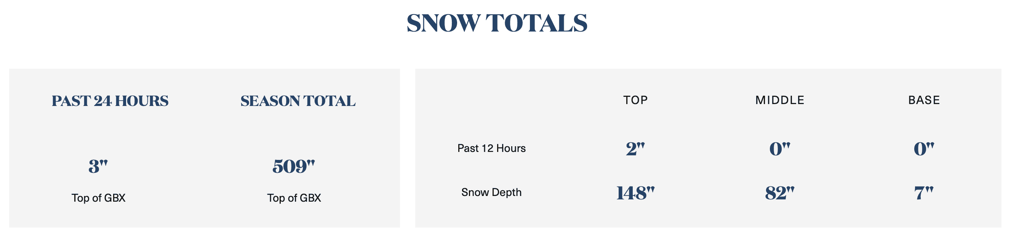This screenshot has height=237, width=1011.
Task: Select the MIDDLE column header
Action: [780, 100]
